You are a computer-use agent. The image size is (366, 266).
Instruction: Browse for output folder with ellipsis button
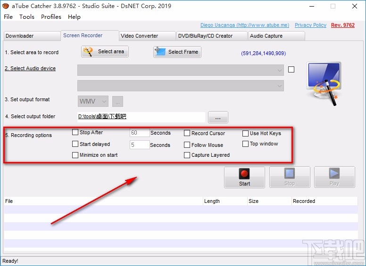tap(218, 117)
